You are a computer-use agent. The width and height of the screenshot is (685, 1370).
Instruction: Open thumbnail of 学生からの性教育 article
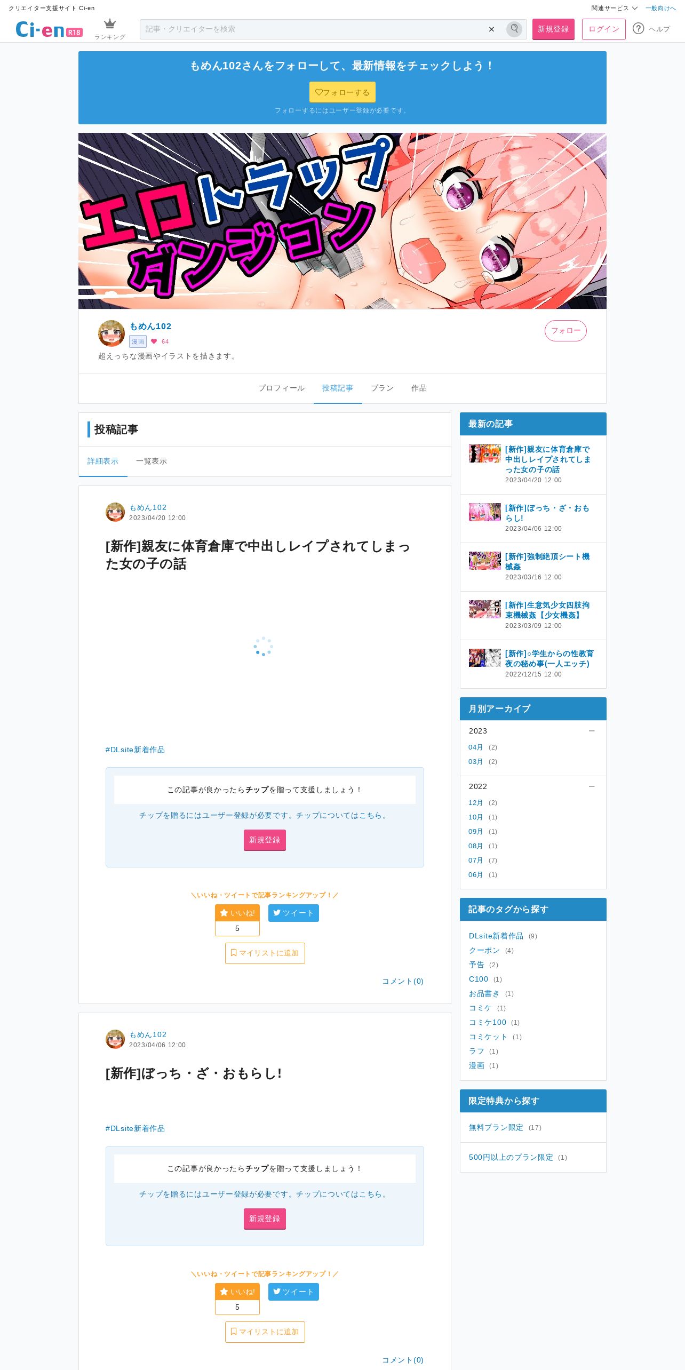click(485, 658)
